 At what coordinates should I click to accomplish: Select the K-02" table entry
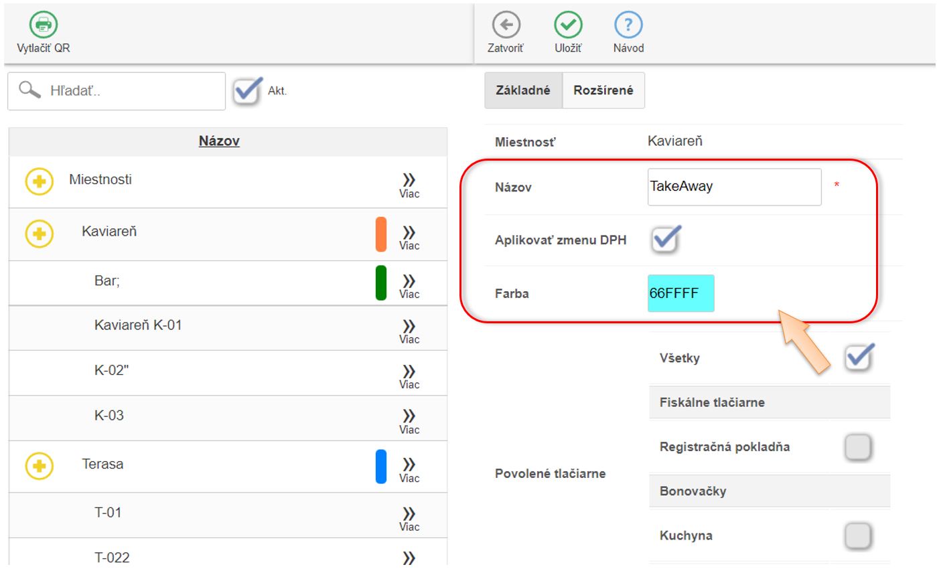pyautogui.click(x=111, y=371)
